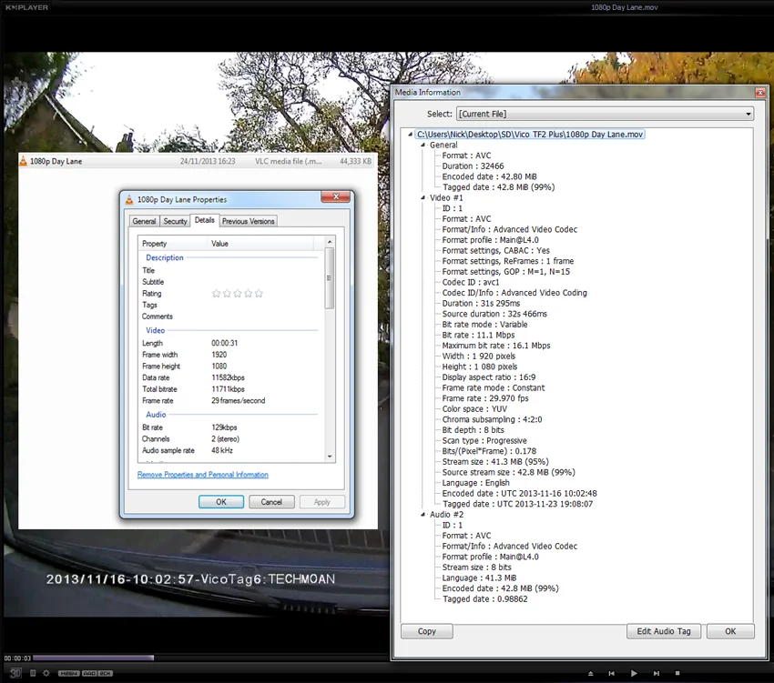
Task: Click the Value column header
Action: 261,244
